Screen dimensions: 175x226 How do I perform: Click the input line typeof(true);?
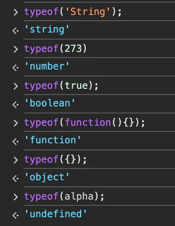61,86
